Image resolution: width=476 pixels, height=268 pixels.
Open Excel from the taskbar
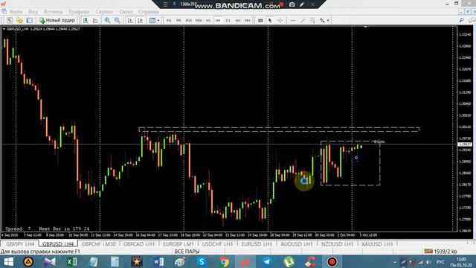point(71,261)
